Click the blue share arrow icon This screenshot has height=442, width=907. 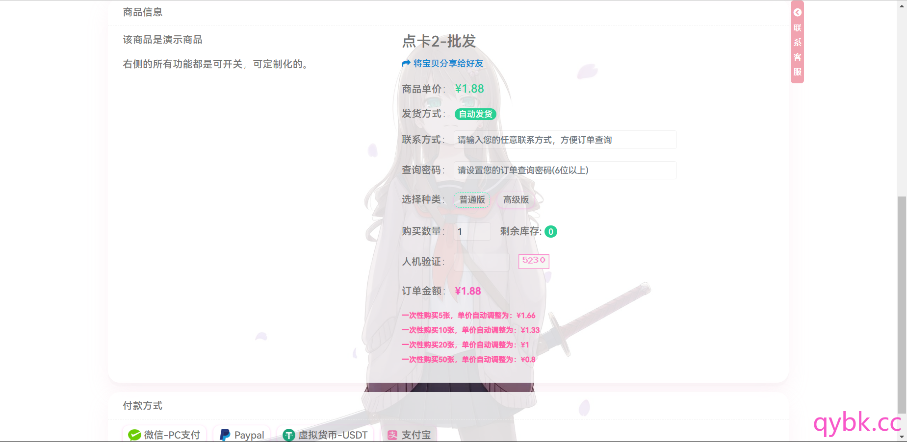(405, 63)
